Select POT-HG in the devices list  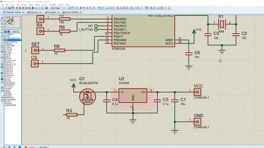point(7,102)
